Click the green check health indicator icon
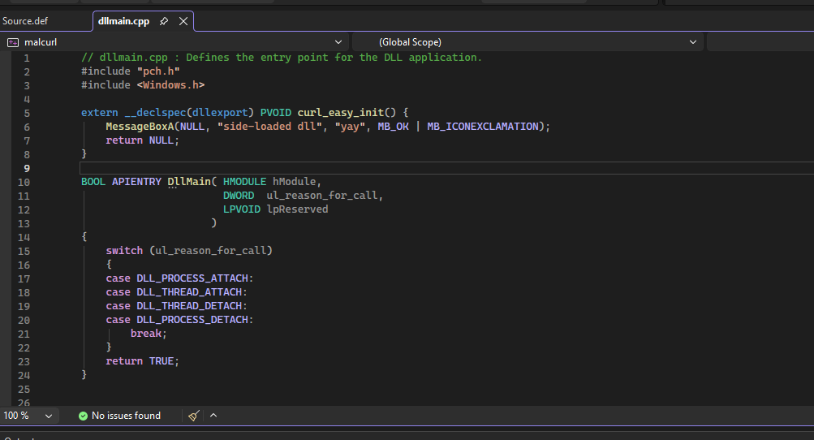This screenshot has width=814, height=440. click(83, 416)
